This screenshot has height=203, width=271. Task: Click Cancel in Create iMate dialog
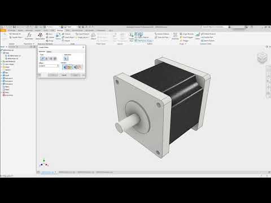[x=64, y=75]
